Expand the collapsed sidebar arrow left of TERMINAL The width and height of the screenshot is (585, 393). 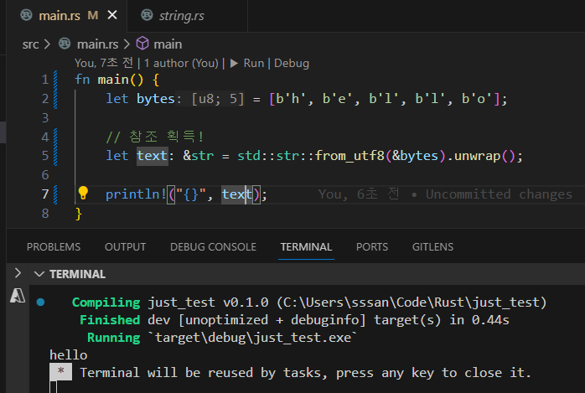point(17,274)
